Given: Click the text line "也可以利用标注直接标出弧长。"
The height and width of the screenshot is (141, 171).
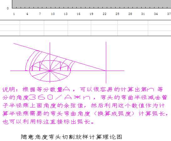Looking at the screenshot, I should (x=48, y=122).
